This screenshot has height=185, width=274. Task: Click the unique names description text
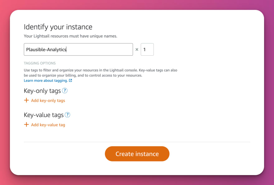(70, 36)
